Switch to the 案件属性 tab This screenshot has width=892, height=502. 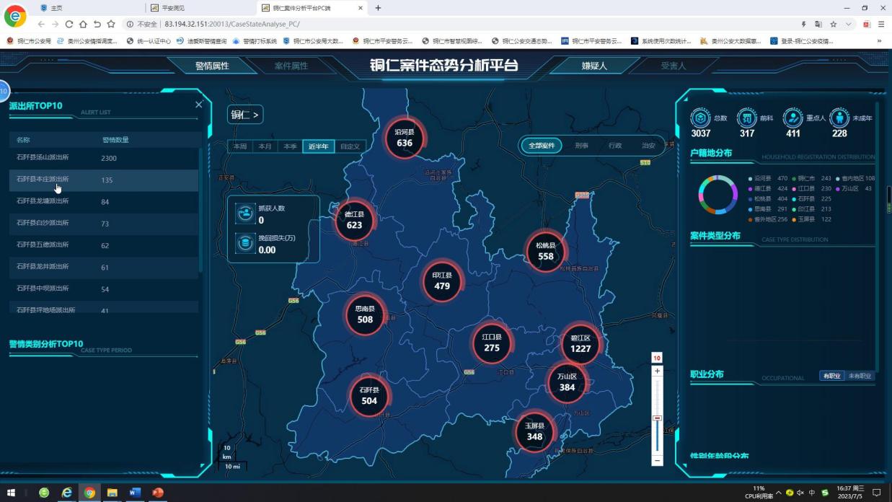[291, 66]
